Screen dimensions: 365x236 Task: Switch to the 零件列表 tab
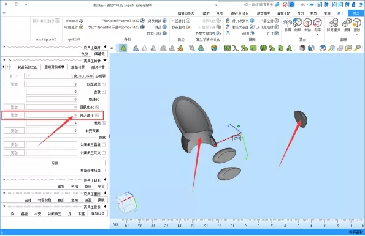pyautogui.click(x=98, y=67)
